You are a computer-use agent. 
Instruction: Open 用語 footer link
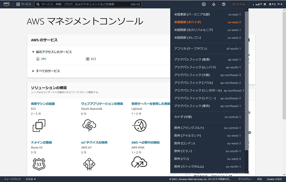click(259, 179)
